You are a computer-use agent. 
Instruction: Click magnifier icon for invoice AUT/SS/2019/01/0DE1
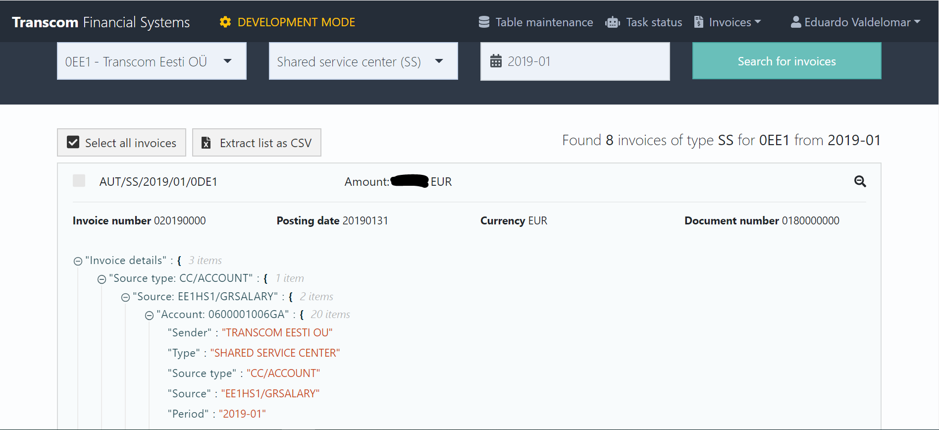[x=860, y=181]
